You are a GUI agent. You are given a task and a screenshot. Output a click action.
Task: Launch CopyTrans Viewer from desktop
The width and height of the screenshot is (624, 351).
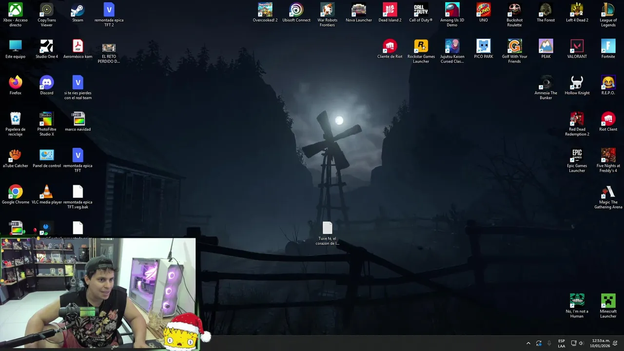(x=47, y=10)
